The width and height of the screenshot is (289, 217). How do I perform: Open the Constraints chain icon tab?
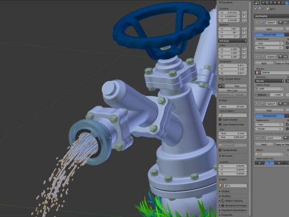(282, 2)
